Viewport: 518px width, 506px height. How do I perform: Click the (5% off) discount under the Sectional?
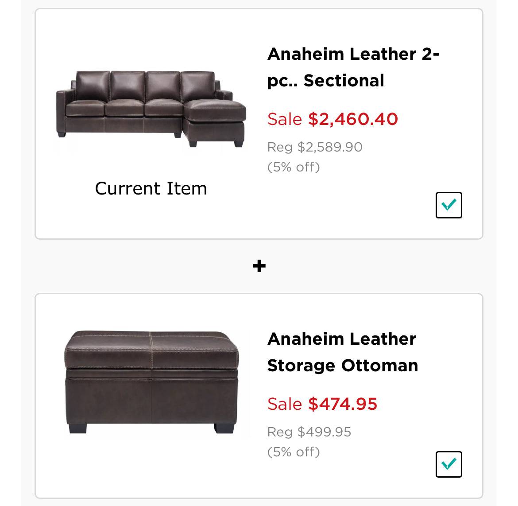click(x=294, y=167)
